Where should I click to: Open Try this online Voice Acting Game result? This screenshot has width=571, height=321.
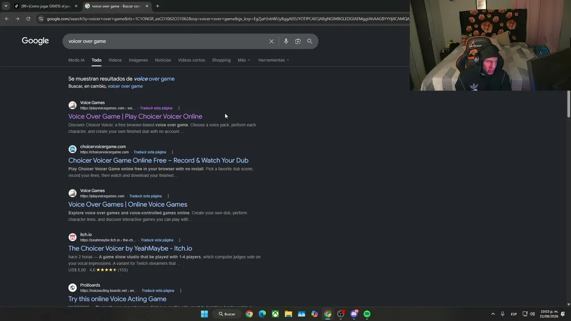tap(117, 299)
